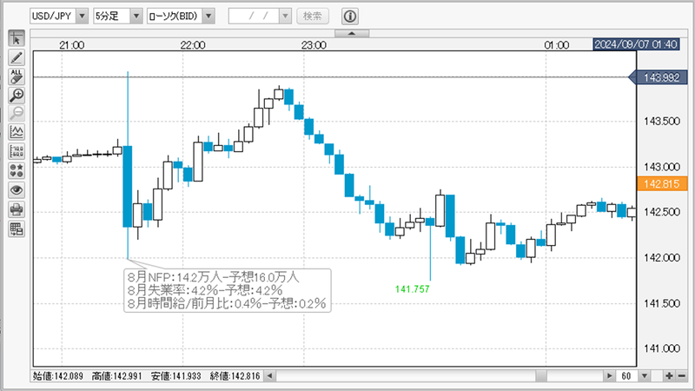The width and height of the screenshot is (695, 391).
Task: Toggle the eye visibility icon
Action: pos(17,190)
